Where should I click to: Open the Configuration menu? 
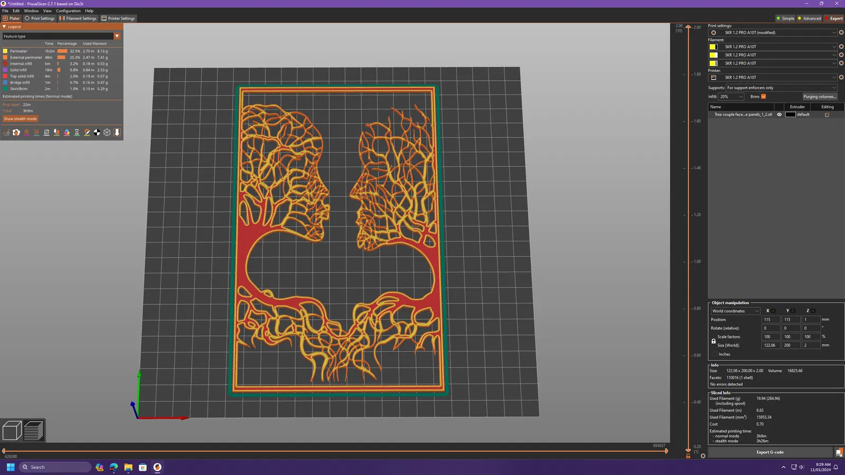pos(68,11)
